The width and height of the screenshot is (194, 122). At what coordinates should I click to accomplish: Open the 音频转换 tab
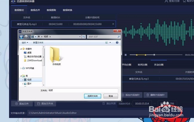[67, 10]
